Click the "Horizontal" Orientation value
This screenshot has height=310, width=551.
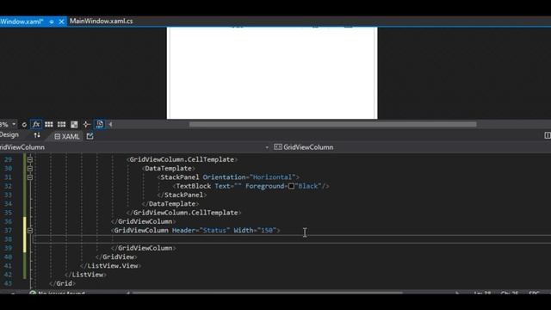tap(272, 177)
